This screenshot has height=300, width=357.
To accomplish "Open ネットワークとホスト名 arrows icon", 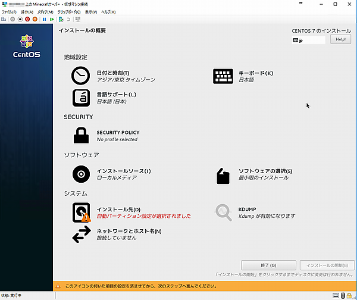I will [80, 234].
